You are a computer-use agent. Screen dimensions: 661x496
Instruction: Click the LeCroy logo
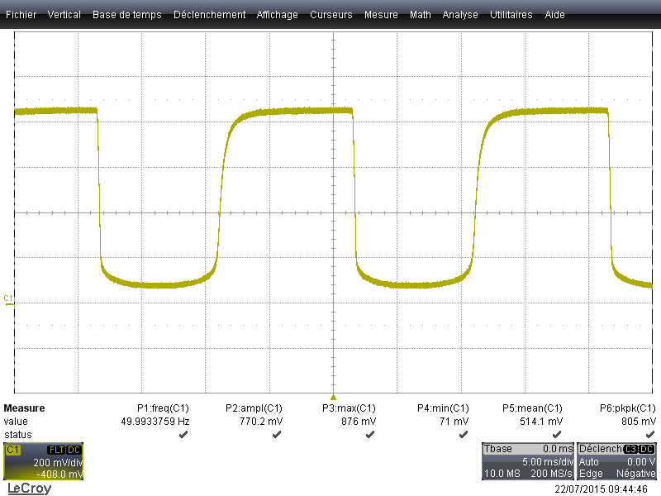coord(29,489)
